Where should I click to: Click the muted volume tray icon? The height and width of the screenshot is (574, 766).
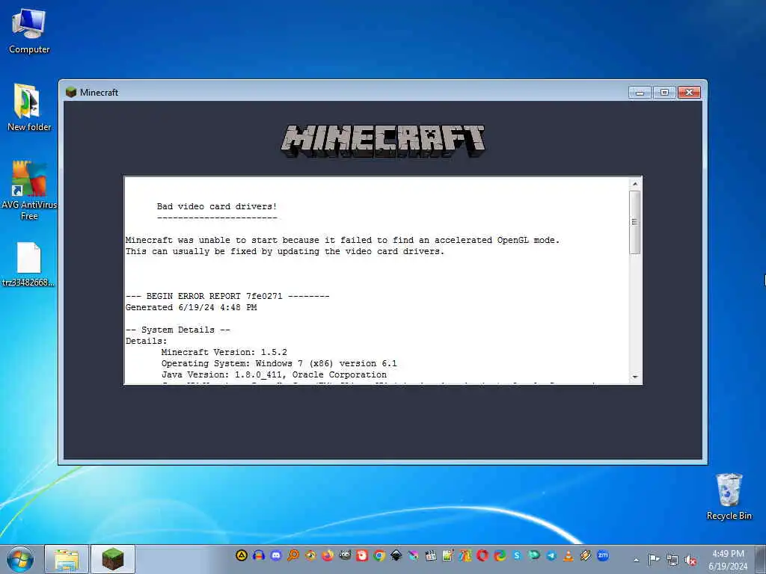click(690, 561)
